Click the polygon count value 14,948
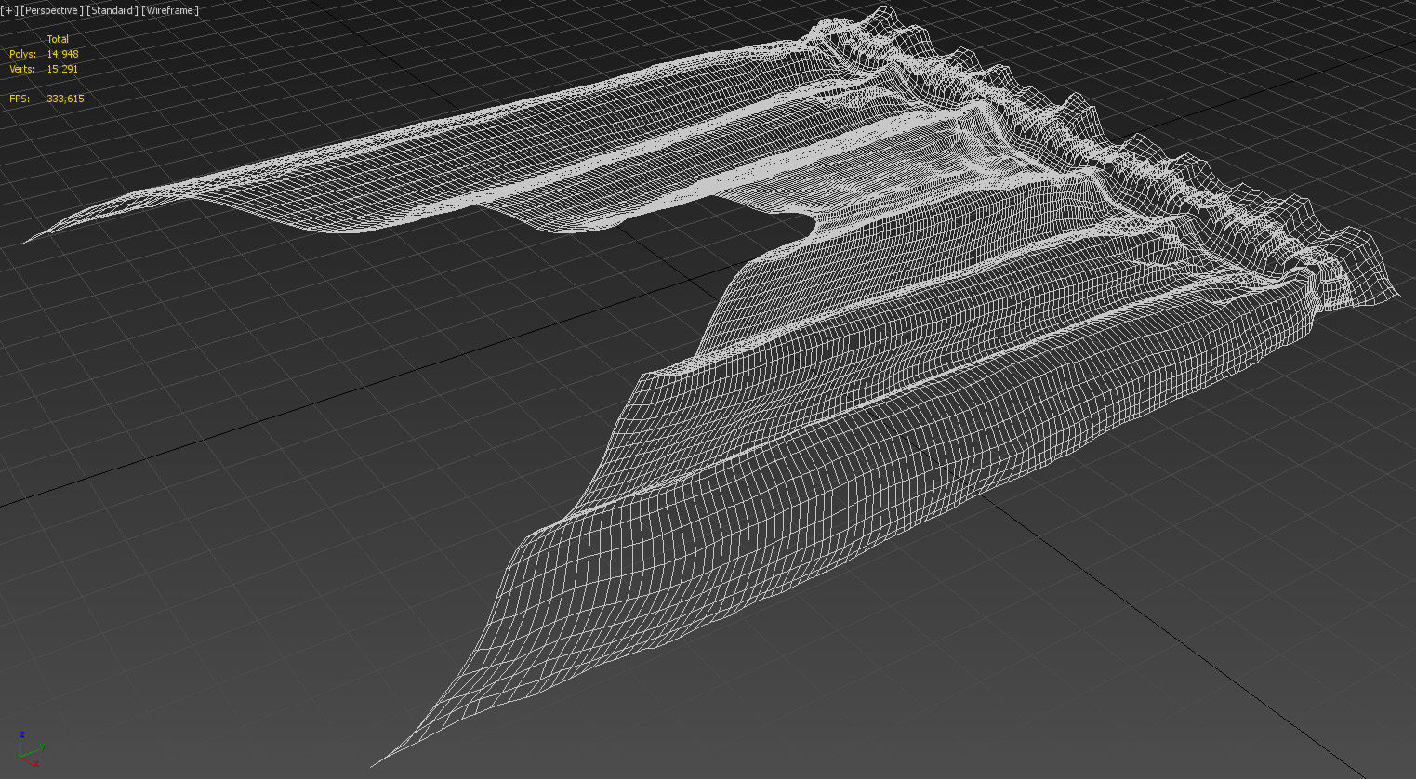This screenshot has width=1416, height=779. (62, 54)
